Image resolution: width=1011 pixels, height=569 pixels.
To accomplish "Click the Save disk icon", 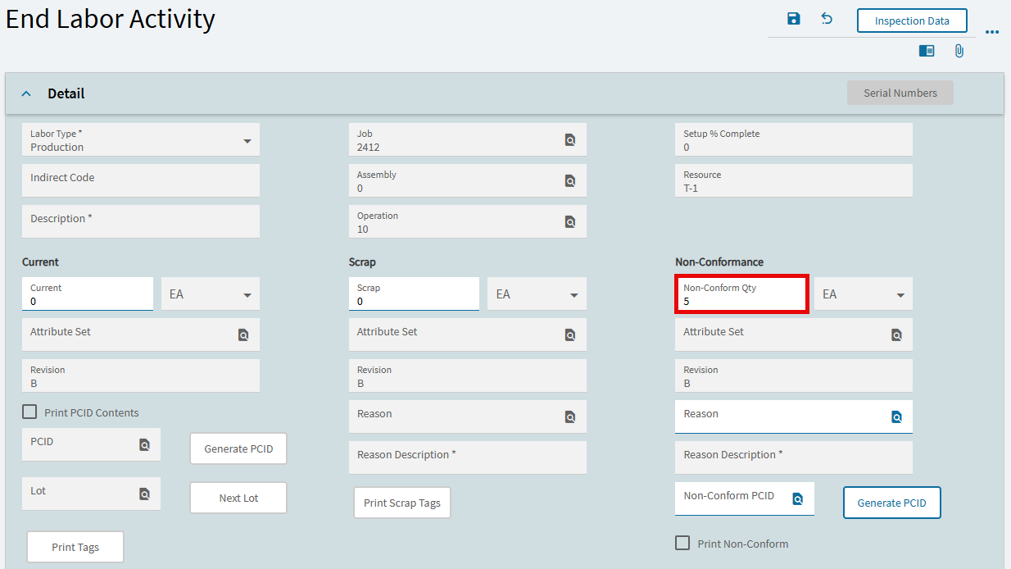I will click(x=793, y=19).
